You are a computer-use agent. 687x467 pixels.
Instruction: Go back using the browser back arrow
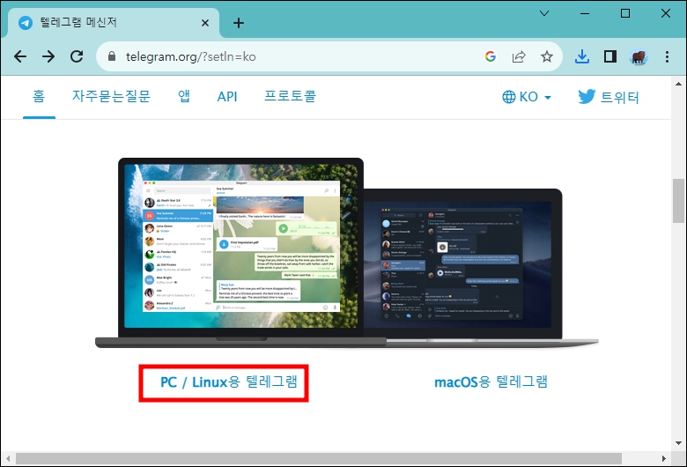click(20, 56)
